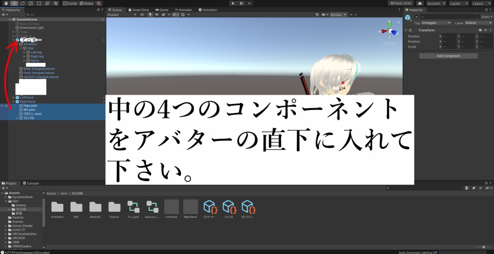Open the cloud services icon
The width and height of the screenshot is (494, 254).
(x=420, y=3)
